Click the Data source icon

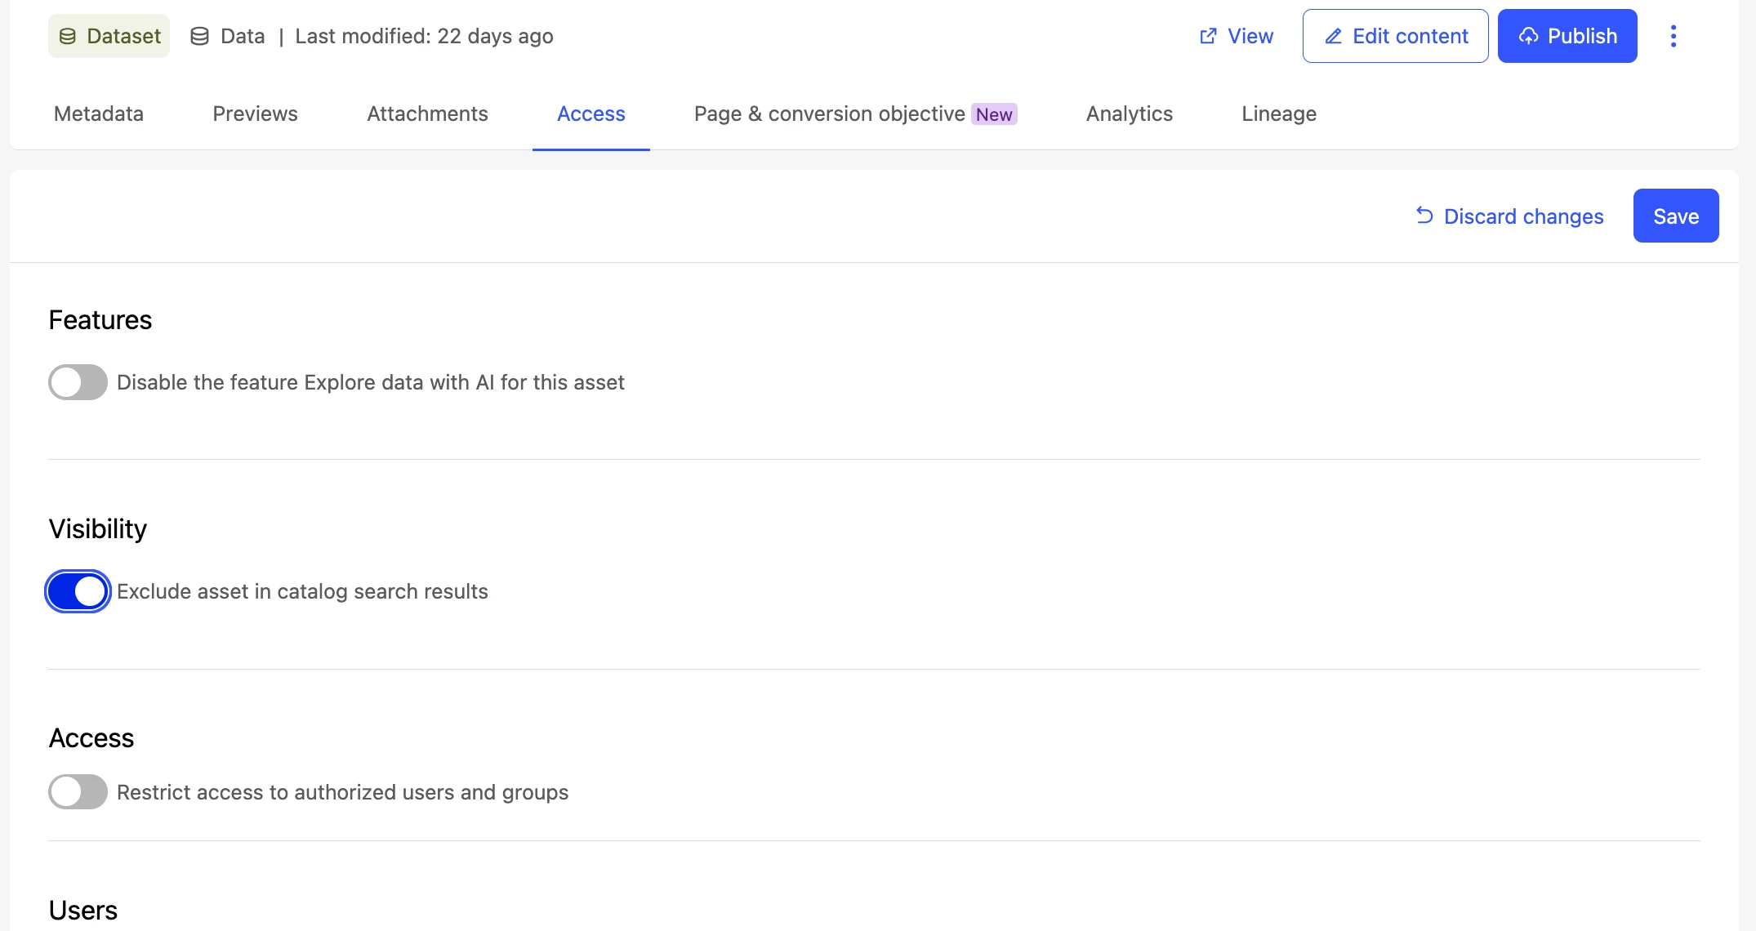199,37
